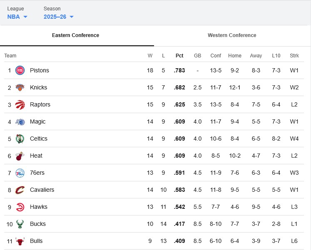The height and width of the screenshot is (250, 311).
Task: Click the Hawks 5.5 games back
Action: [197, 207]
